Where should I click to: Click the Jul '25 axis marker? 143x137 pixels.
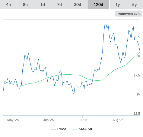tap(82, 120)
